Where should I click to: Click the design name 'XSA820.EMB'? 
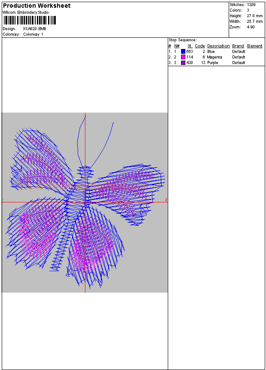tap(34, 29)
